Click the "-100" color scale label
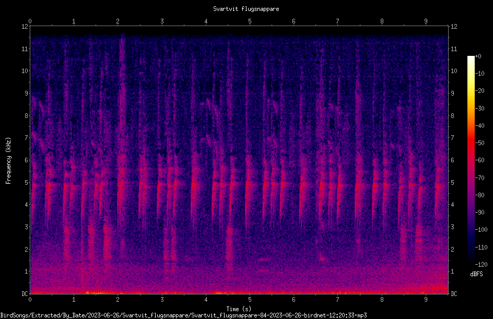 481,230
